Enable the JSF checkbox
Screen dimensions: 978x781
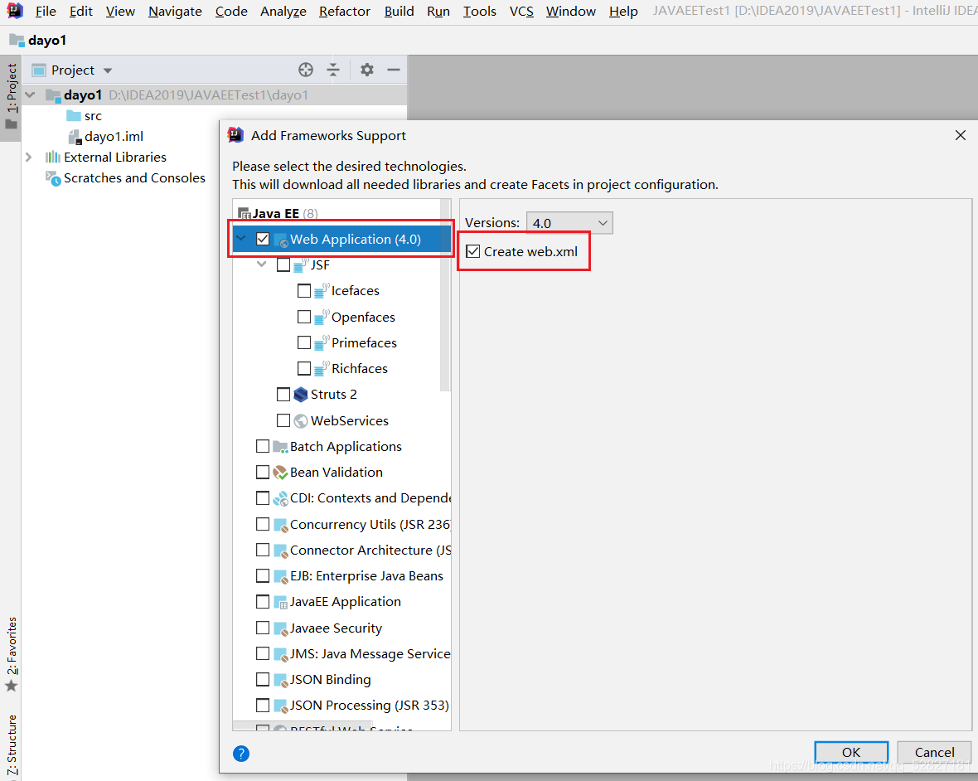point(283,265)
